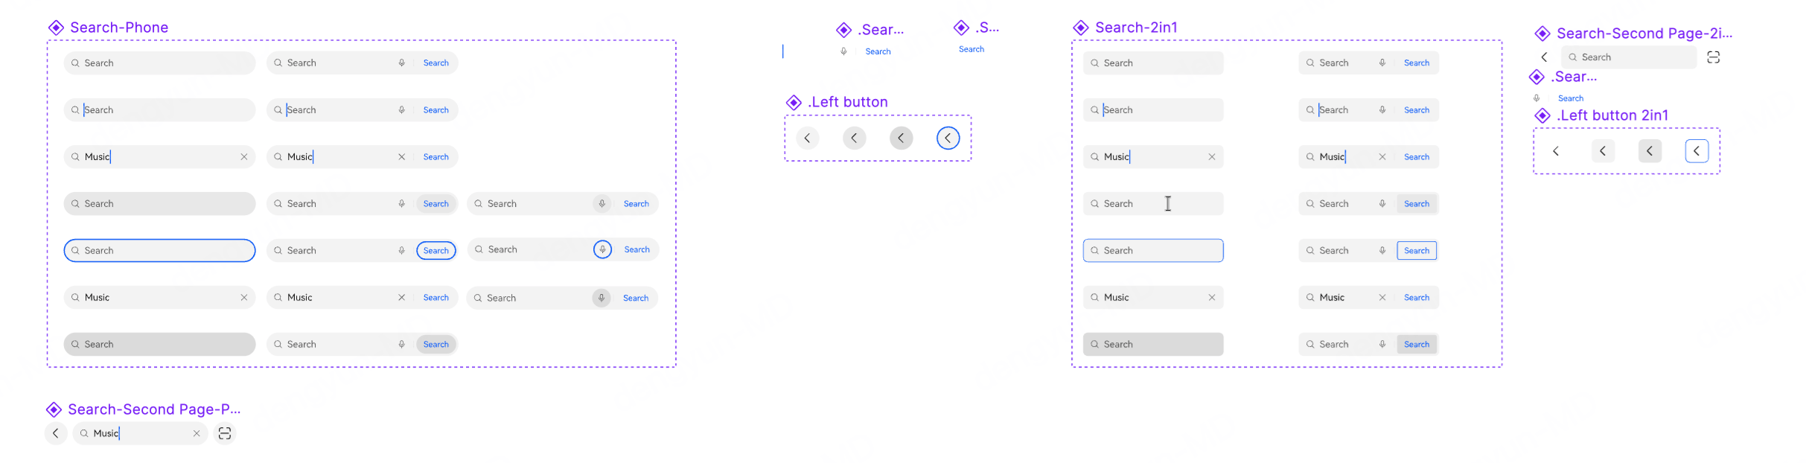The image size is (1806, 463).
Task: Click the back arrow in Search-Second Page-Phone
Action: tap(56, 433)
